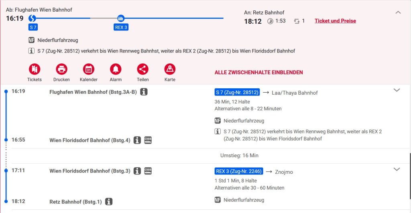Click the Tickets icon button
Screen dimensions: 411x213
(35, 69)
